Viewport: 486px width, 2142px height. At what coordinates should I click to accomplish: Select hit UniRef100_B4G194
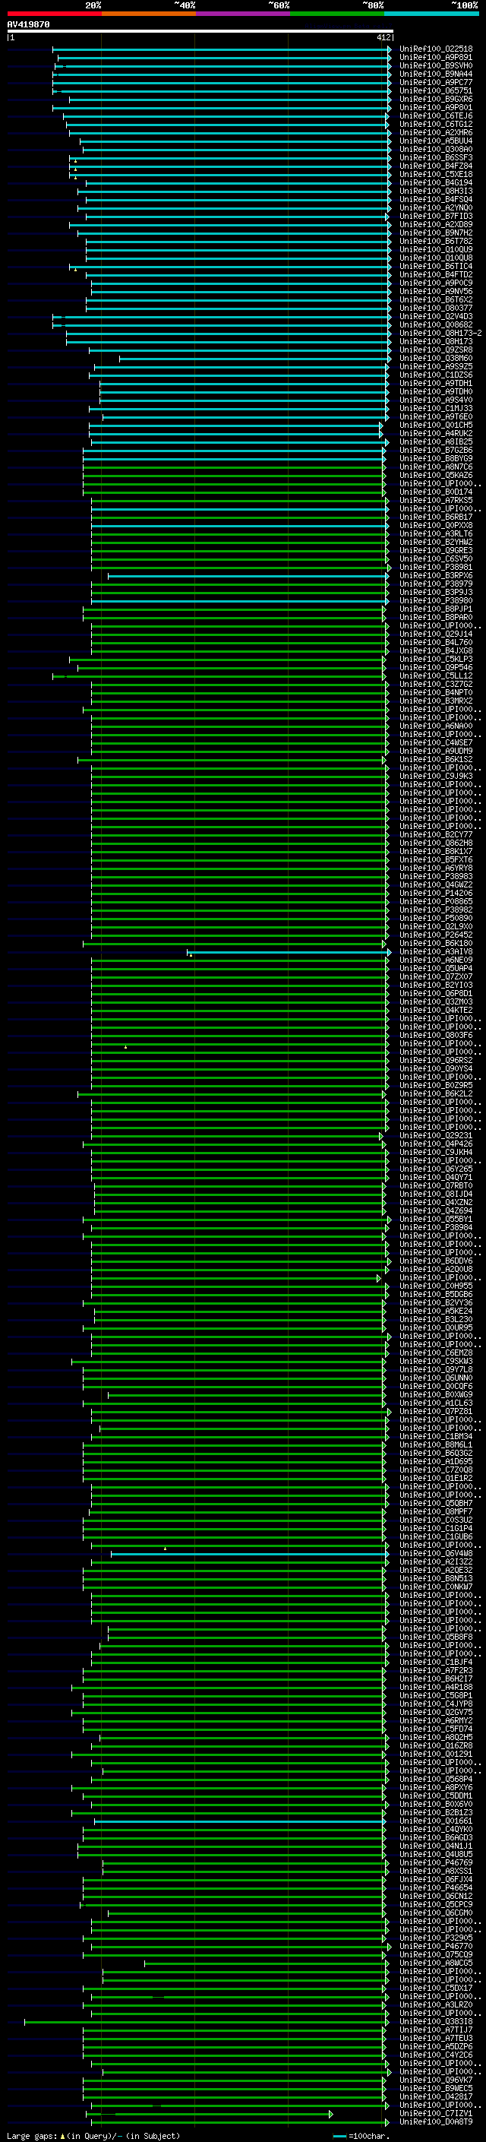click(x=436, y=183)
